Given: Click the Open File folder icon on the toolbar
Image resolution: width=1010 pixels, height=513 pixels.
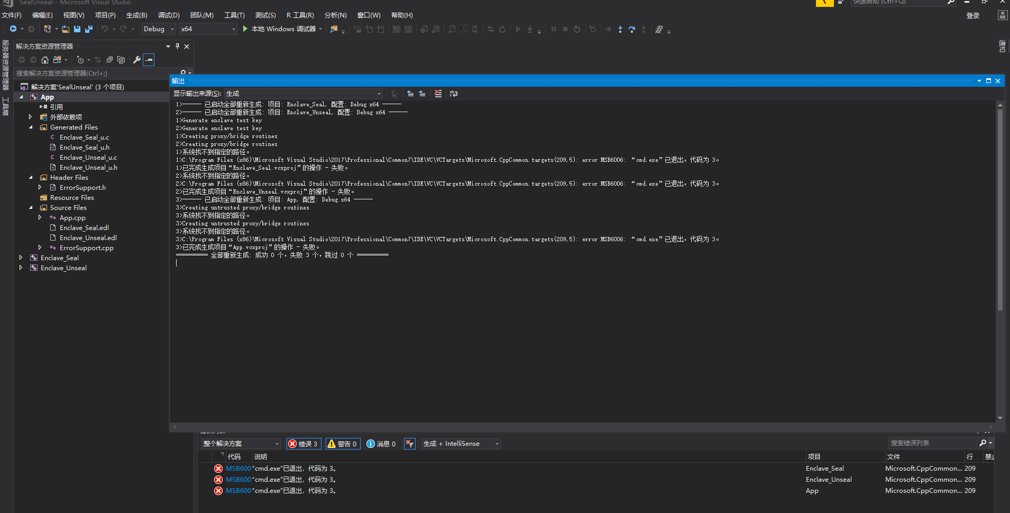Looking at the screenshot, I should point(66,29).
